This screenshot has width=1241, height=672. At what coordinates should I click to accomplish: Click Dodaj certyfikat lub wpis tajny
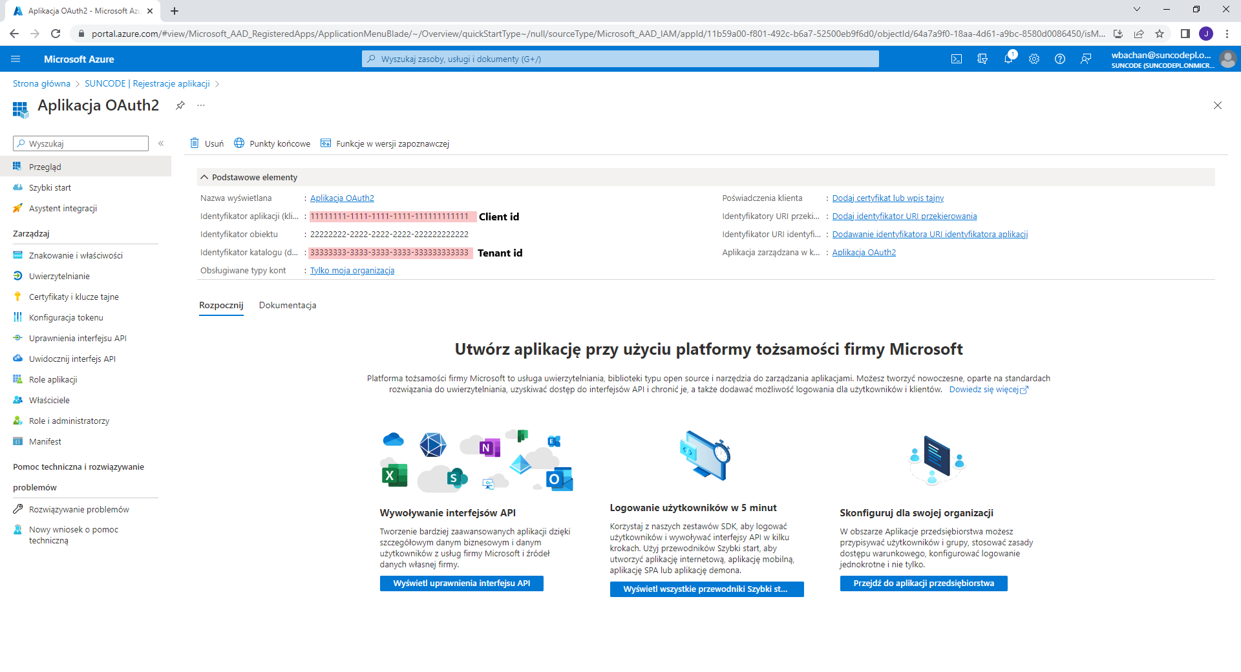[887, 198]
